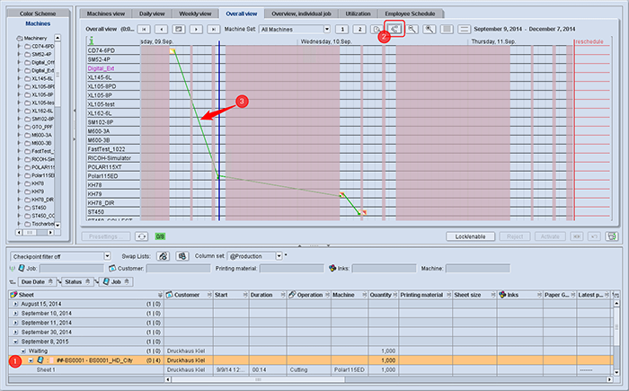Click first Swap Lists icon

[163, 256]
